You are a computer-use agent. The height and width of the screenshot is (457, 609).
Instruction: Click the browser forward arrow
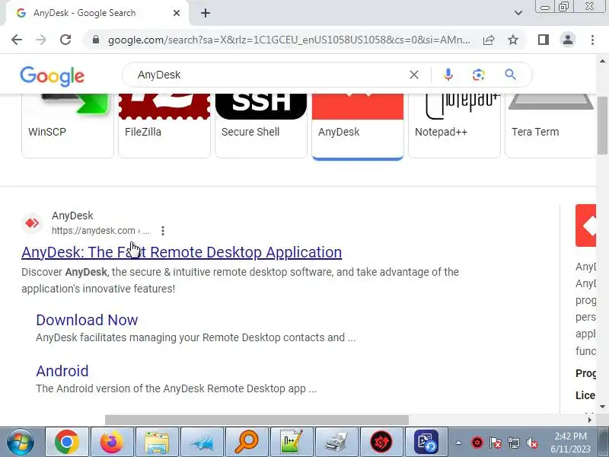pos(41,40)
